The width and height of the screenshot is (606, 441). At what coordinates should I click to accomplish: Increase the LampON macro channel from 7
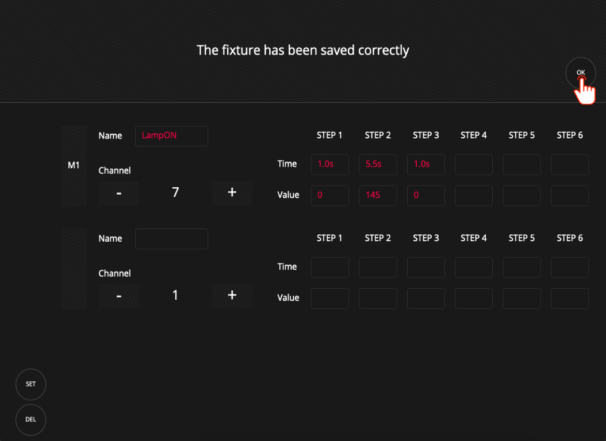click(x=232, y=192)
